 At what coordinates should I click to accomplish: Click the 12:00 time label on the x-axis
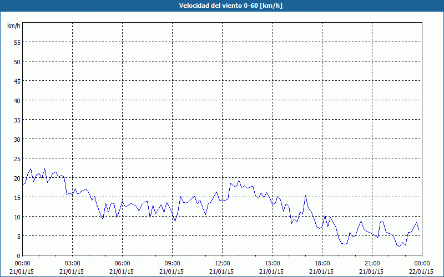[x=223, y=263]
